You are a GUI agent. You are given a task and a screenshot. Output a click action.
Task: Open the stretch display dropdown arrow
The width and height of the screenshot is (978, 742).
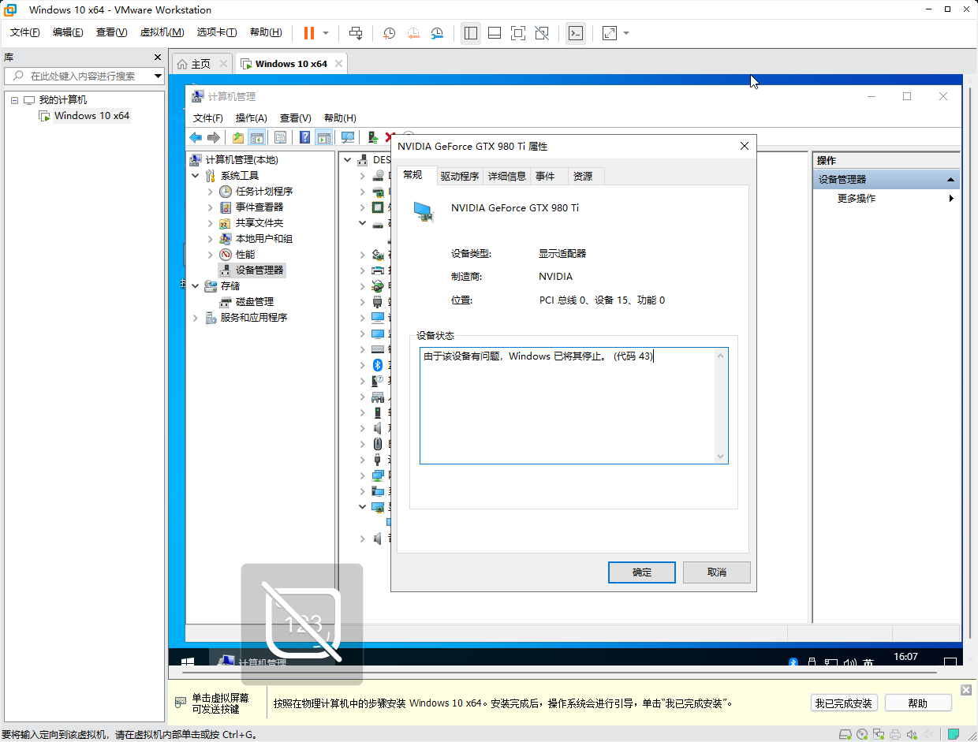[626, 33]
